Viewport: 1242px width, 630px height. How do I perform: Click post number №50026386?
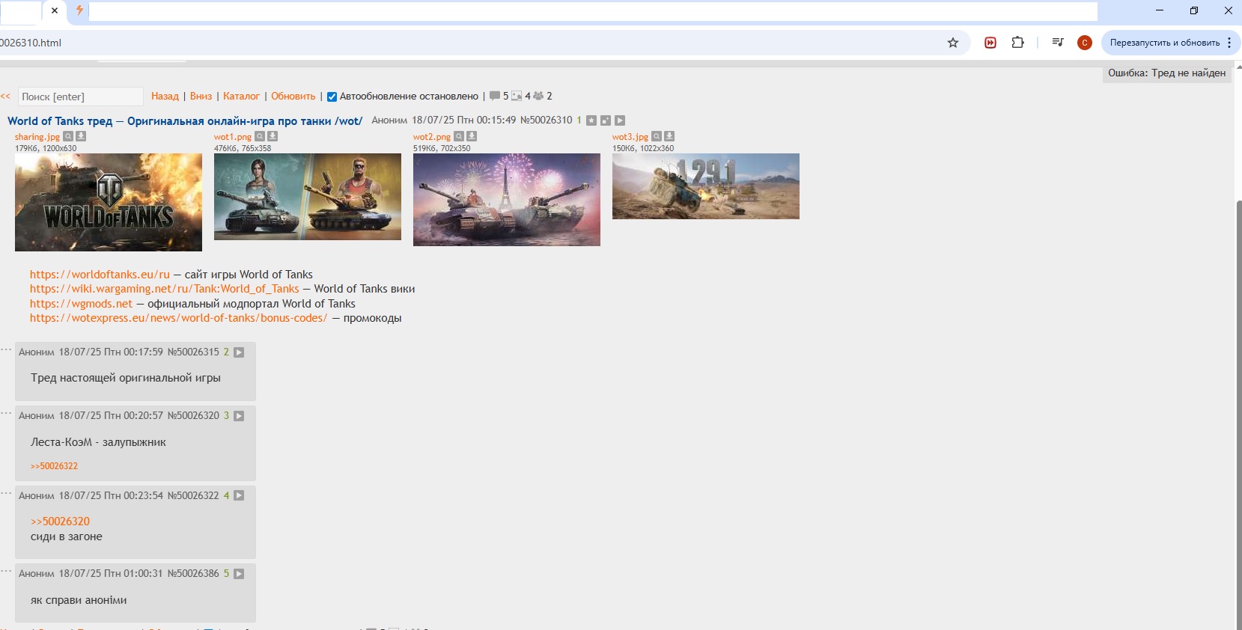[193, 573]
